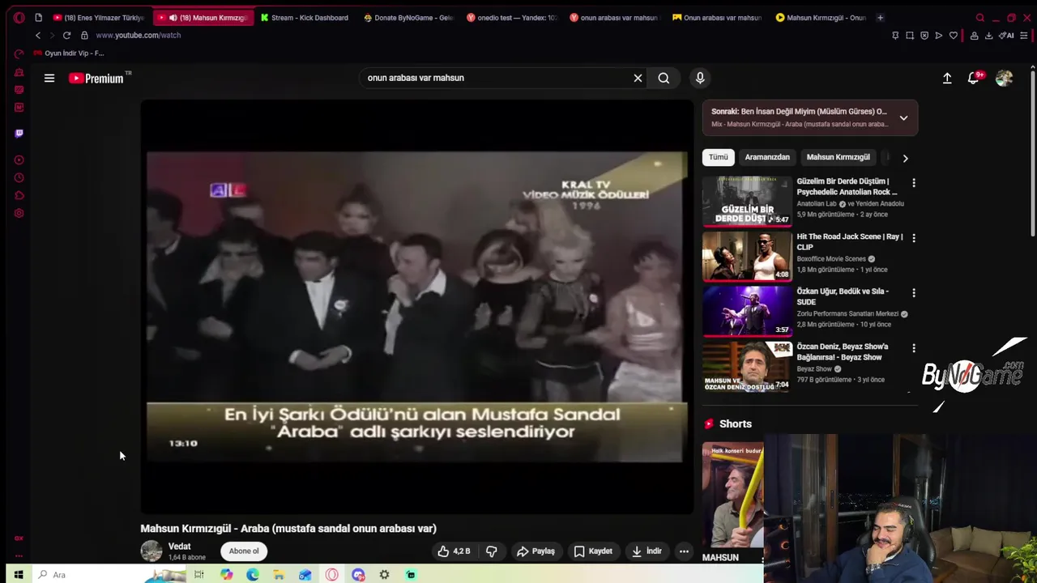Dislike the Mahsun Kırmızıgül video
Viewport: 1037px width, 583px height.
coord(491,551)
